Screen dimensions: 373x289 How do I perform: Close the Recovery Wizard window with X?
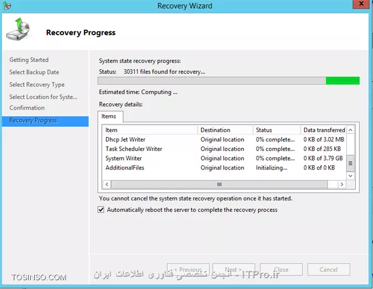(361, 4)
